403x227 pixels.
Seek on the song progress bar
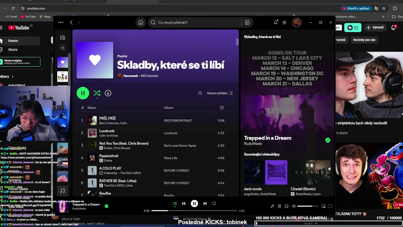194,211
